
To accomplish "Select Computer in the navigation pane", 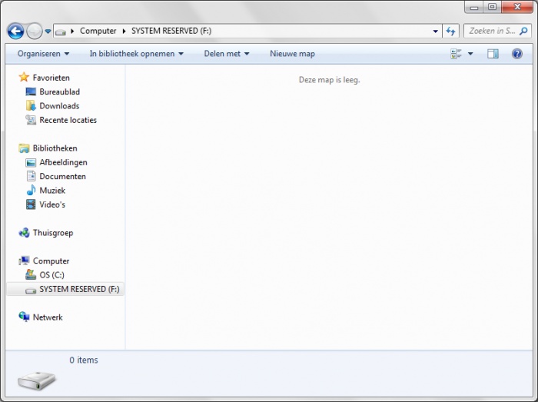I will (x=51, y=261).
